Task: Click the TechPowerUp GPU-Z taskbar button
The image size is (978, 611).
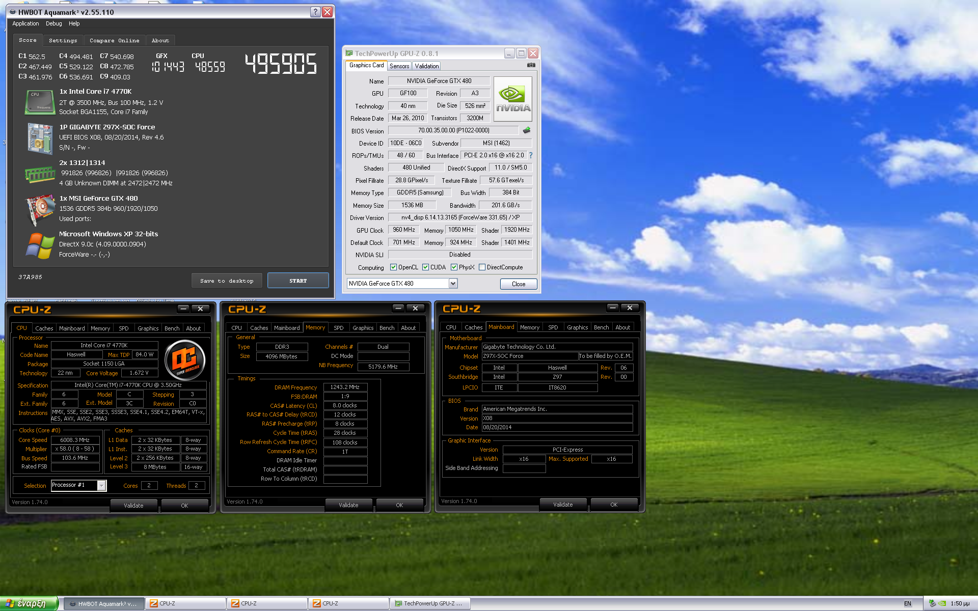Action: 429,604
